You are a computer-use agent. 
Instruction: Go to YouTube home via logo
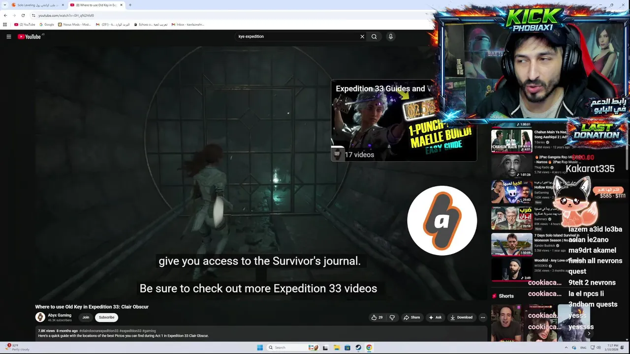30,36
